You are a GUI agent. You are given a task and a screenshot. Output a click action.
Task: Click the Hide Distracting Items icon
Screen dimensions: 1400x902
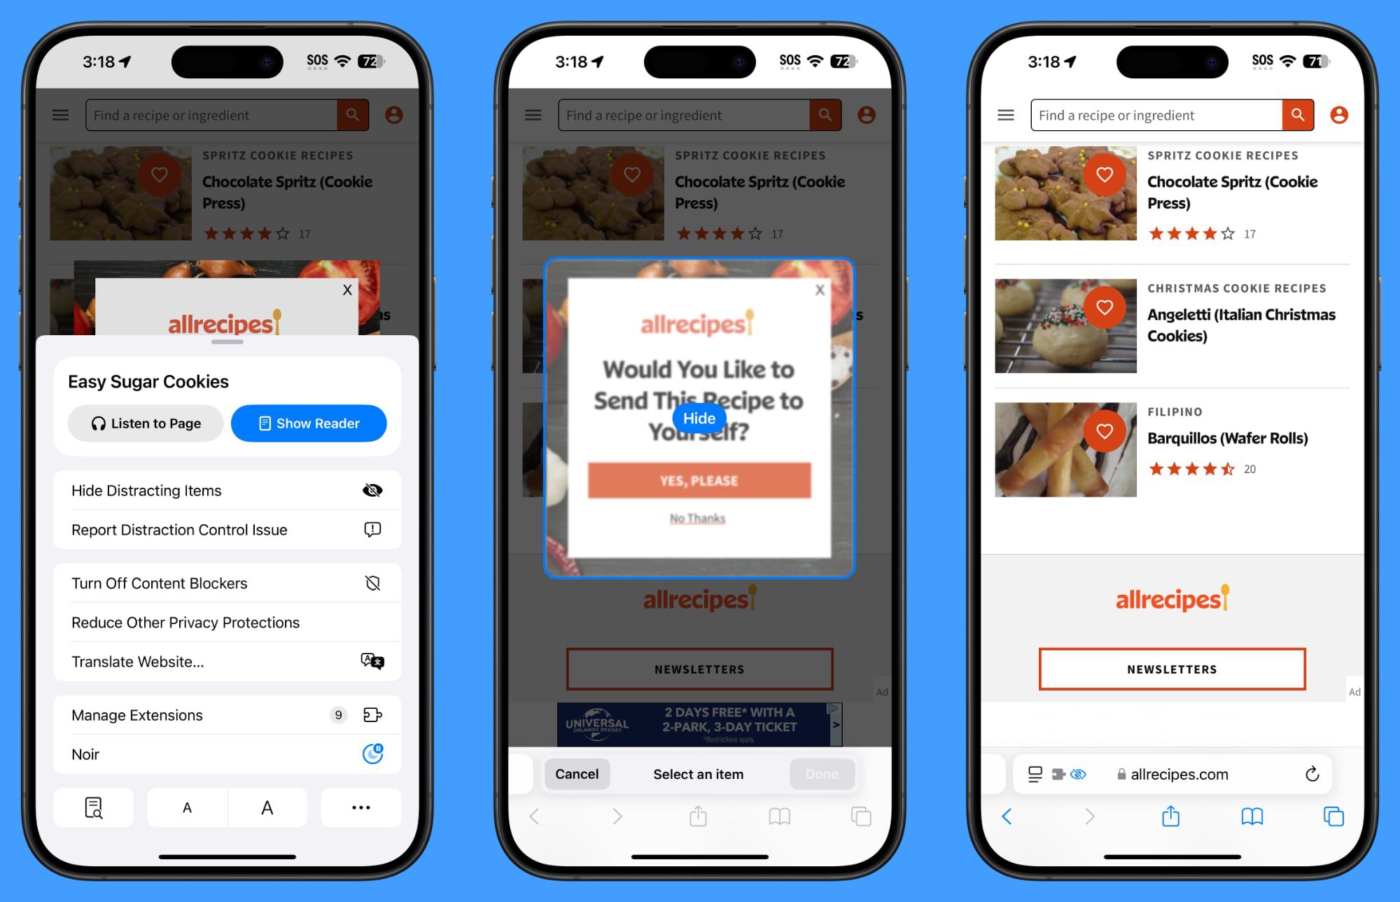(x=372, y=490)
